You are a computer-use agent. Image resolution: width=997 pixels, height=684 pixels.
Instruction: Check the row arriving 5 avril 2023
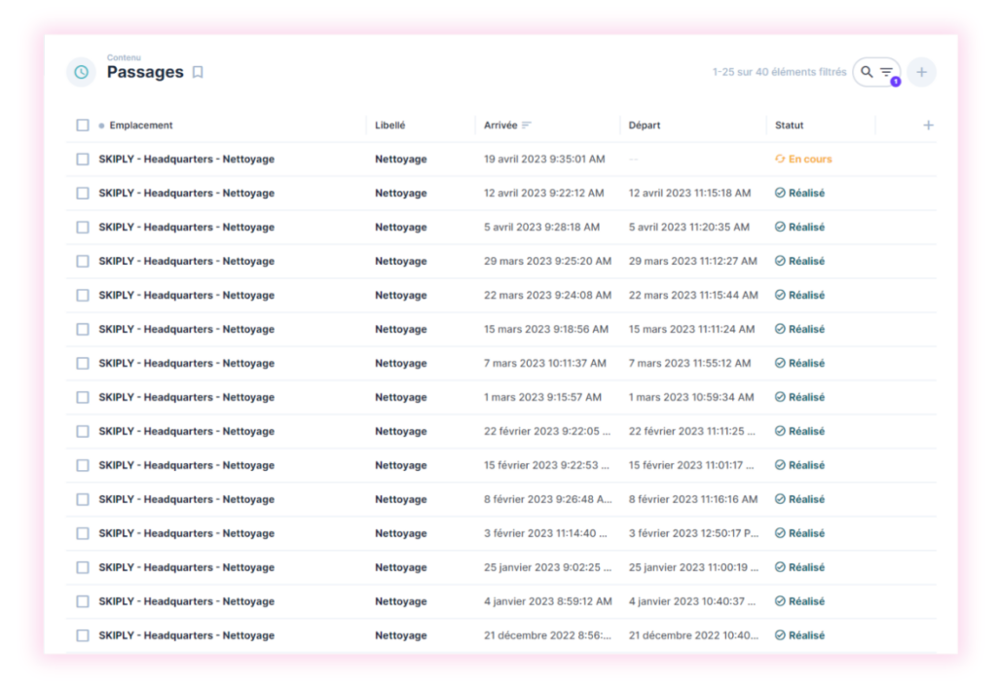(83, 227)
